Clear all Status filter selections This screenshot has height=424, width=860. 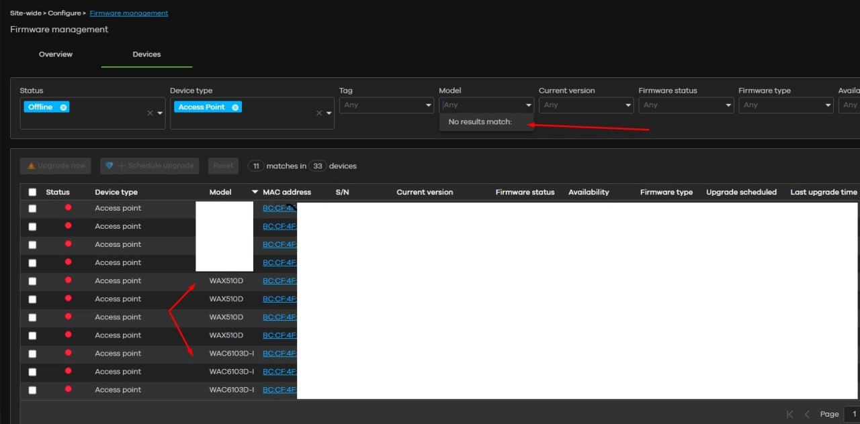pos(150,113)
